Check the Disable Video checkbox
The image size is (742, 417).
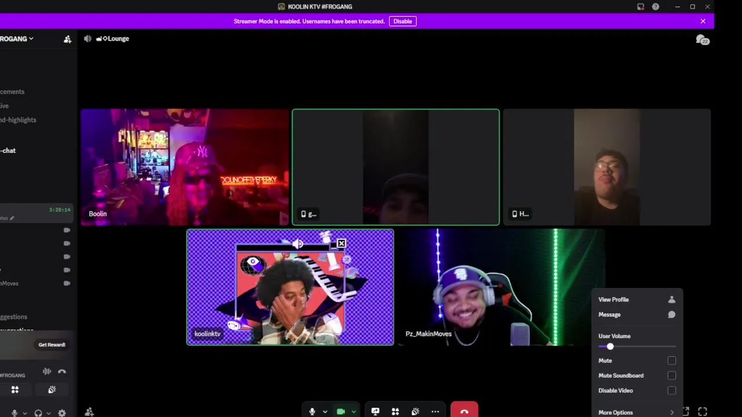coord(671,390)
